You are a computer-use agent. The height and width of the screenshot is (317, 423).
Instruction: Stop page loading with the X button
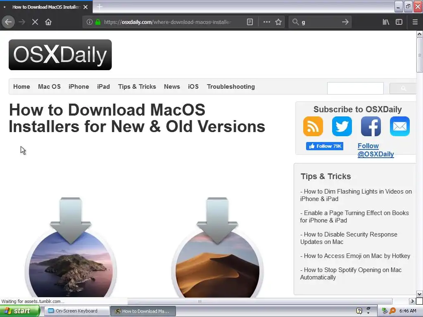tap(35, 22)
